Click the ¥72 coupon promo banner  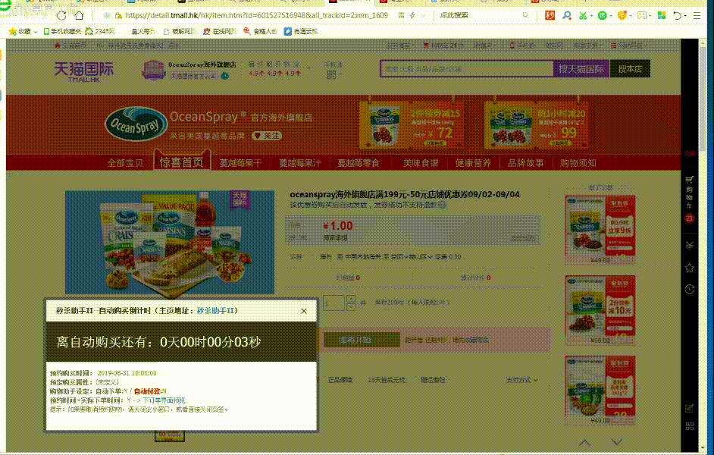pos(412,125)
